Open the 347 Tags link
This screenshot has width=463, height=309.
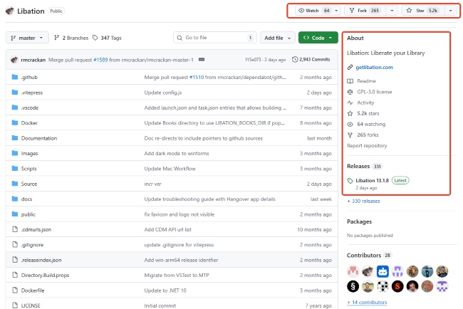click(x=107, y=38)
